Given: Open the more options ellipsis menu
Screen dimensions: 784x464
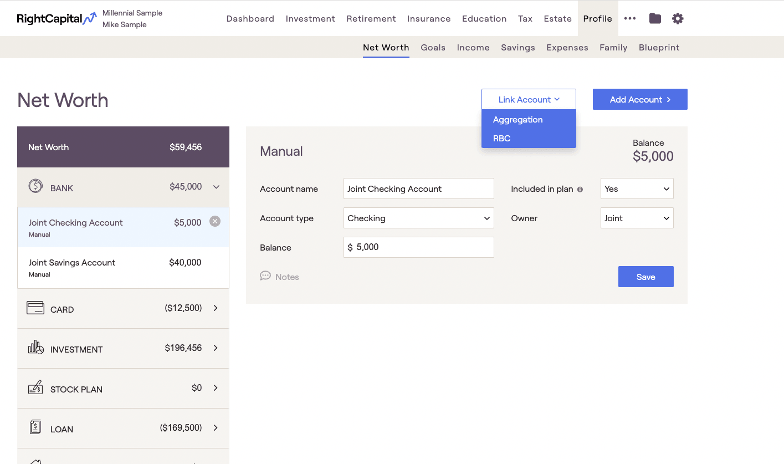Looking at the screenshot, I should tap(630, 18).
